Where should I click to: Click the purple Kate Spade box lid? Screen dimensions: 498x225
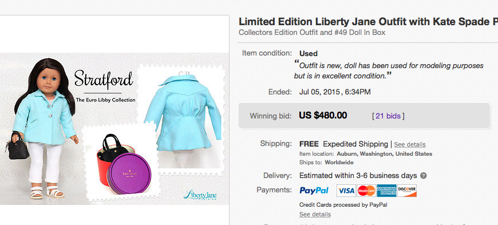tap(129, 173)
